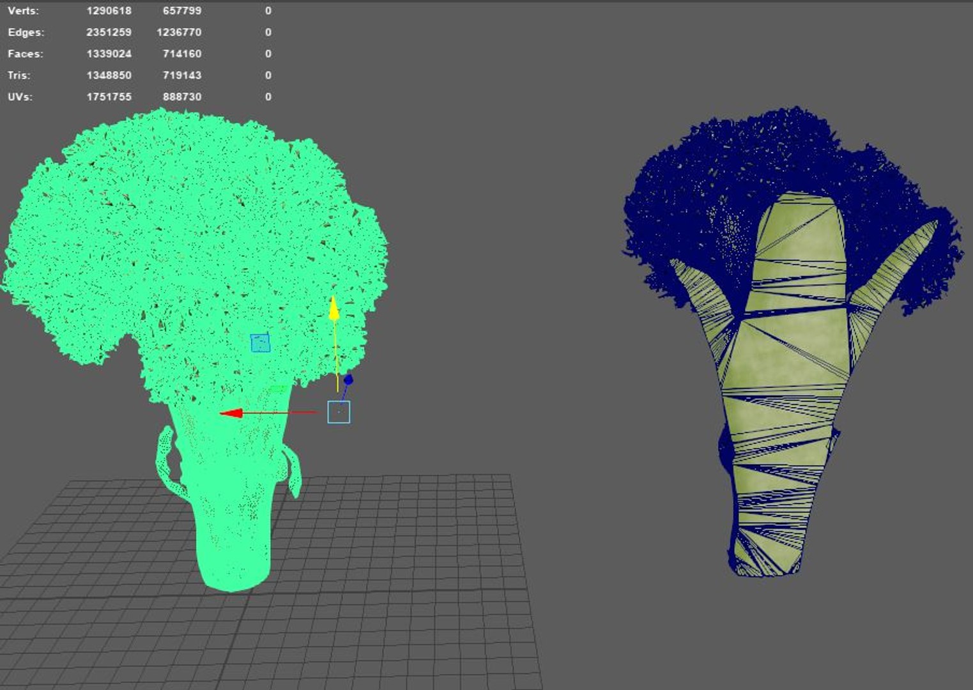Click the UVs label in the heads-up display
This screenshot has height=690, width=973.
pyautogui.click(x=20, y=97)
